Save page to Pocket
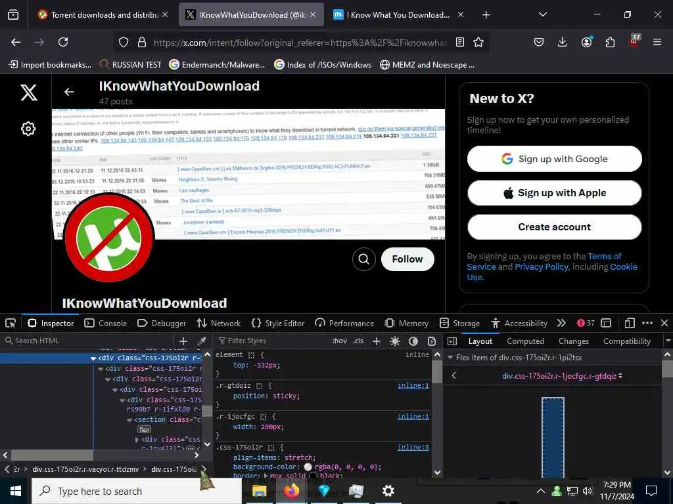This screenshot has height=504, width=673. point(539,42)
